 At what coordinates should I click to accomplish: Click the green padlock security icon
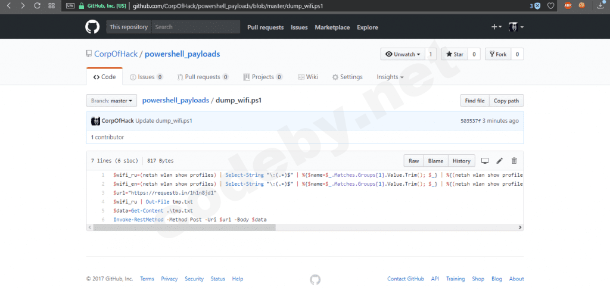pos(81,6)
